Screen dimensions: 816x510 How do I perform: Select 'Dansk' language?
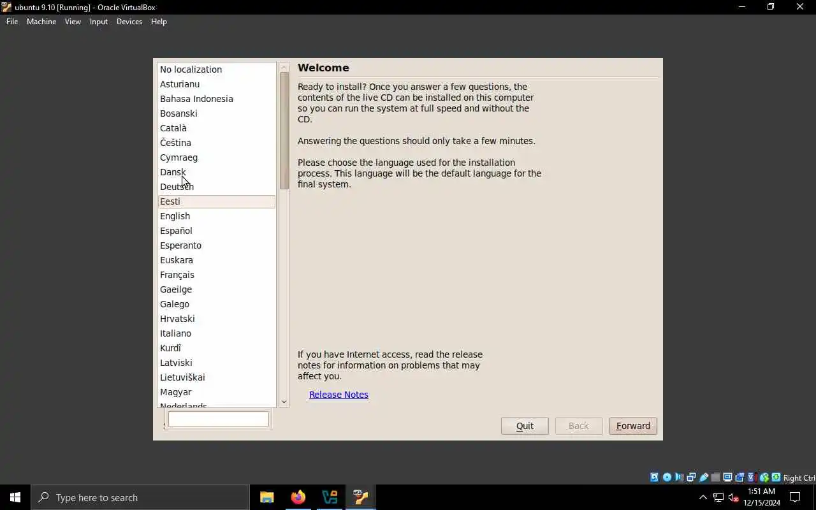point(217,172)
